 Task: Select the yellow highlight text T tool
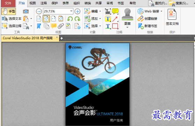pyautogui.click(x=108, y=19)
